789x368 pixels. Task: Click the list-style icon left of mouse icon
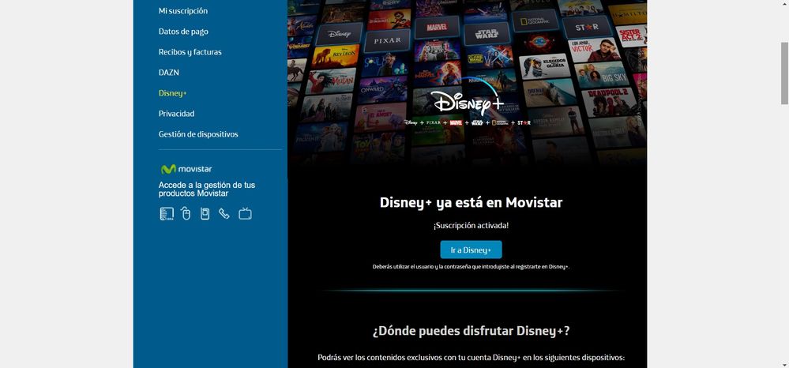click(167, 213)
